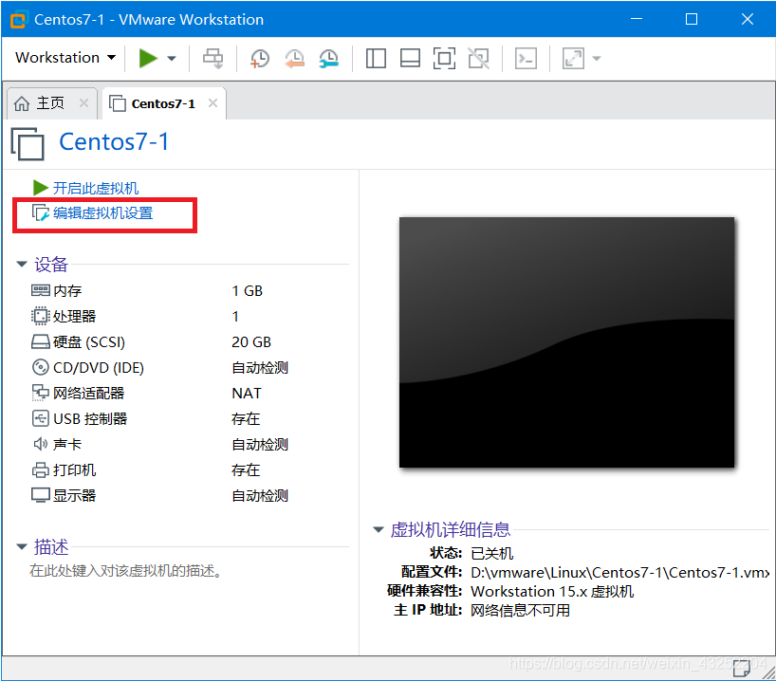Click the NAT network value

pyautogui.click(x=247, y=394)
